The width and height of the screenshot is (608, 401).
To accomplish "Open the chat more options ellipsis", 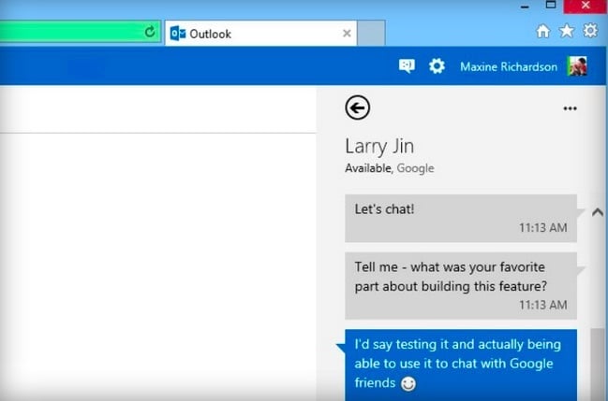I will [570, 108].
